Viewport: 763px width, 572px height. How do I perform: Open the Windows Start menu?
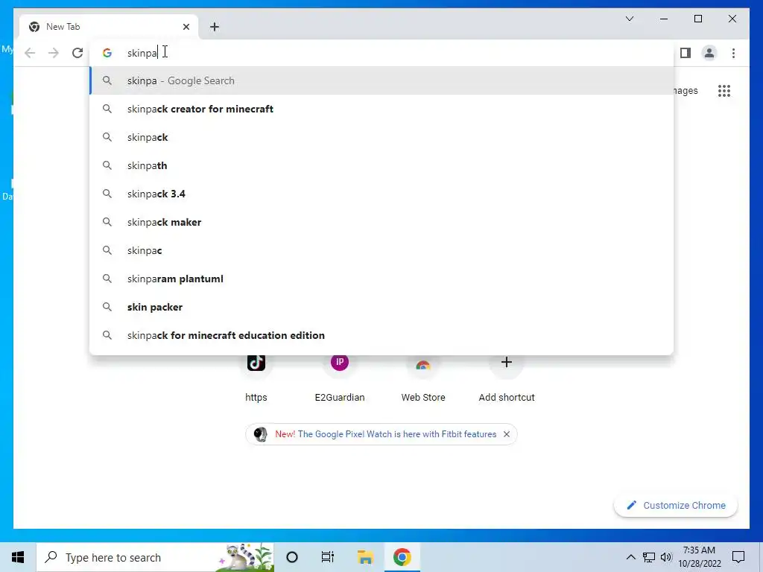click(18, 557)
